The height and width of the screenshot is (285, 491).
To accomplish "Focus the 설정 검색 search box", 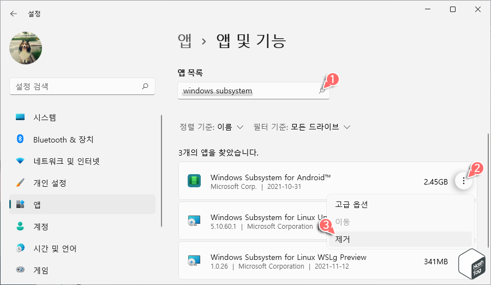I will tap(82, 86).
